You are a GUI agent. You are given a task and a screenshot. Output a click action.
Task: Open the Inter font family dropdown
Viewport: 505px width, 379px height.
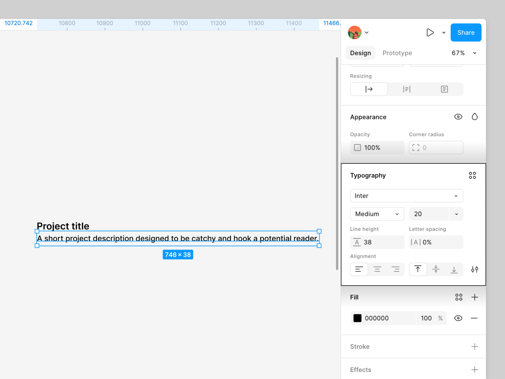(x=406, y=196)
